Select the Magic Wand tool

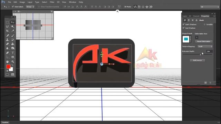[x=13, y=27]
